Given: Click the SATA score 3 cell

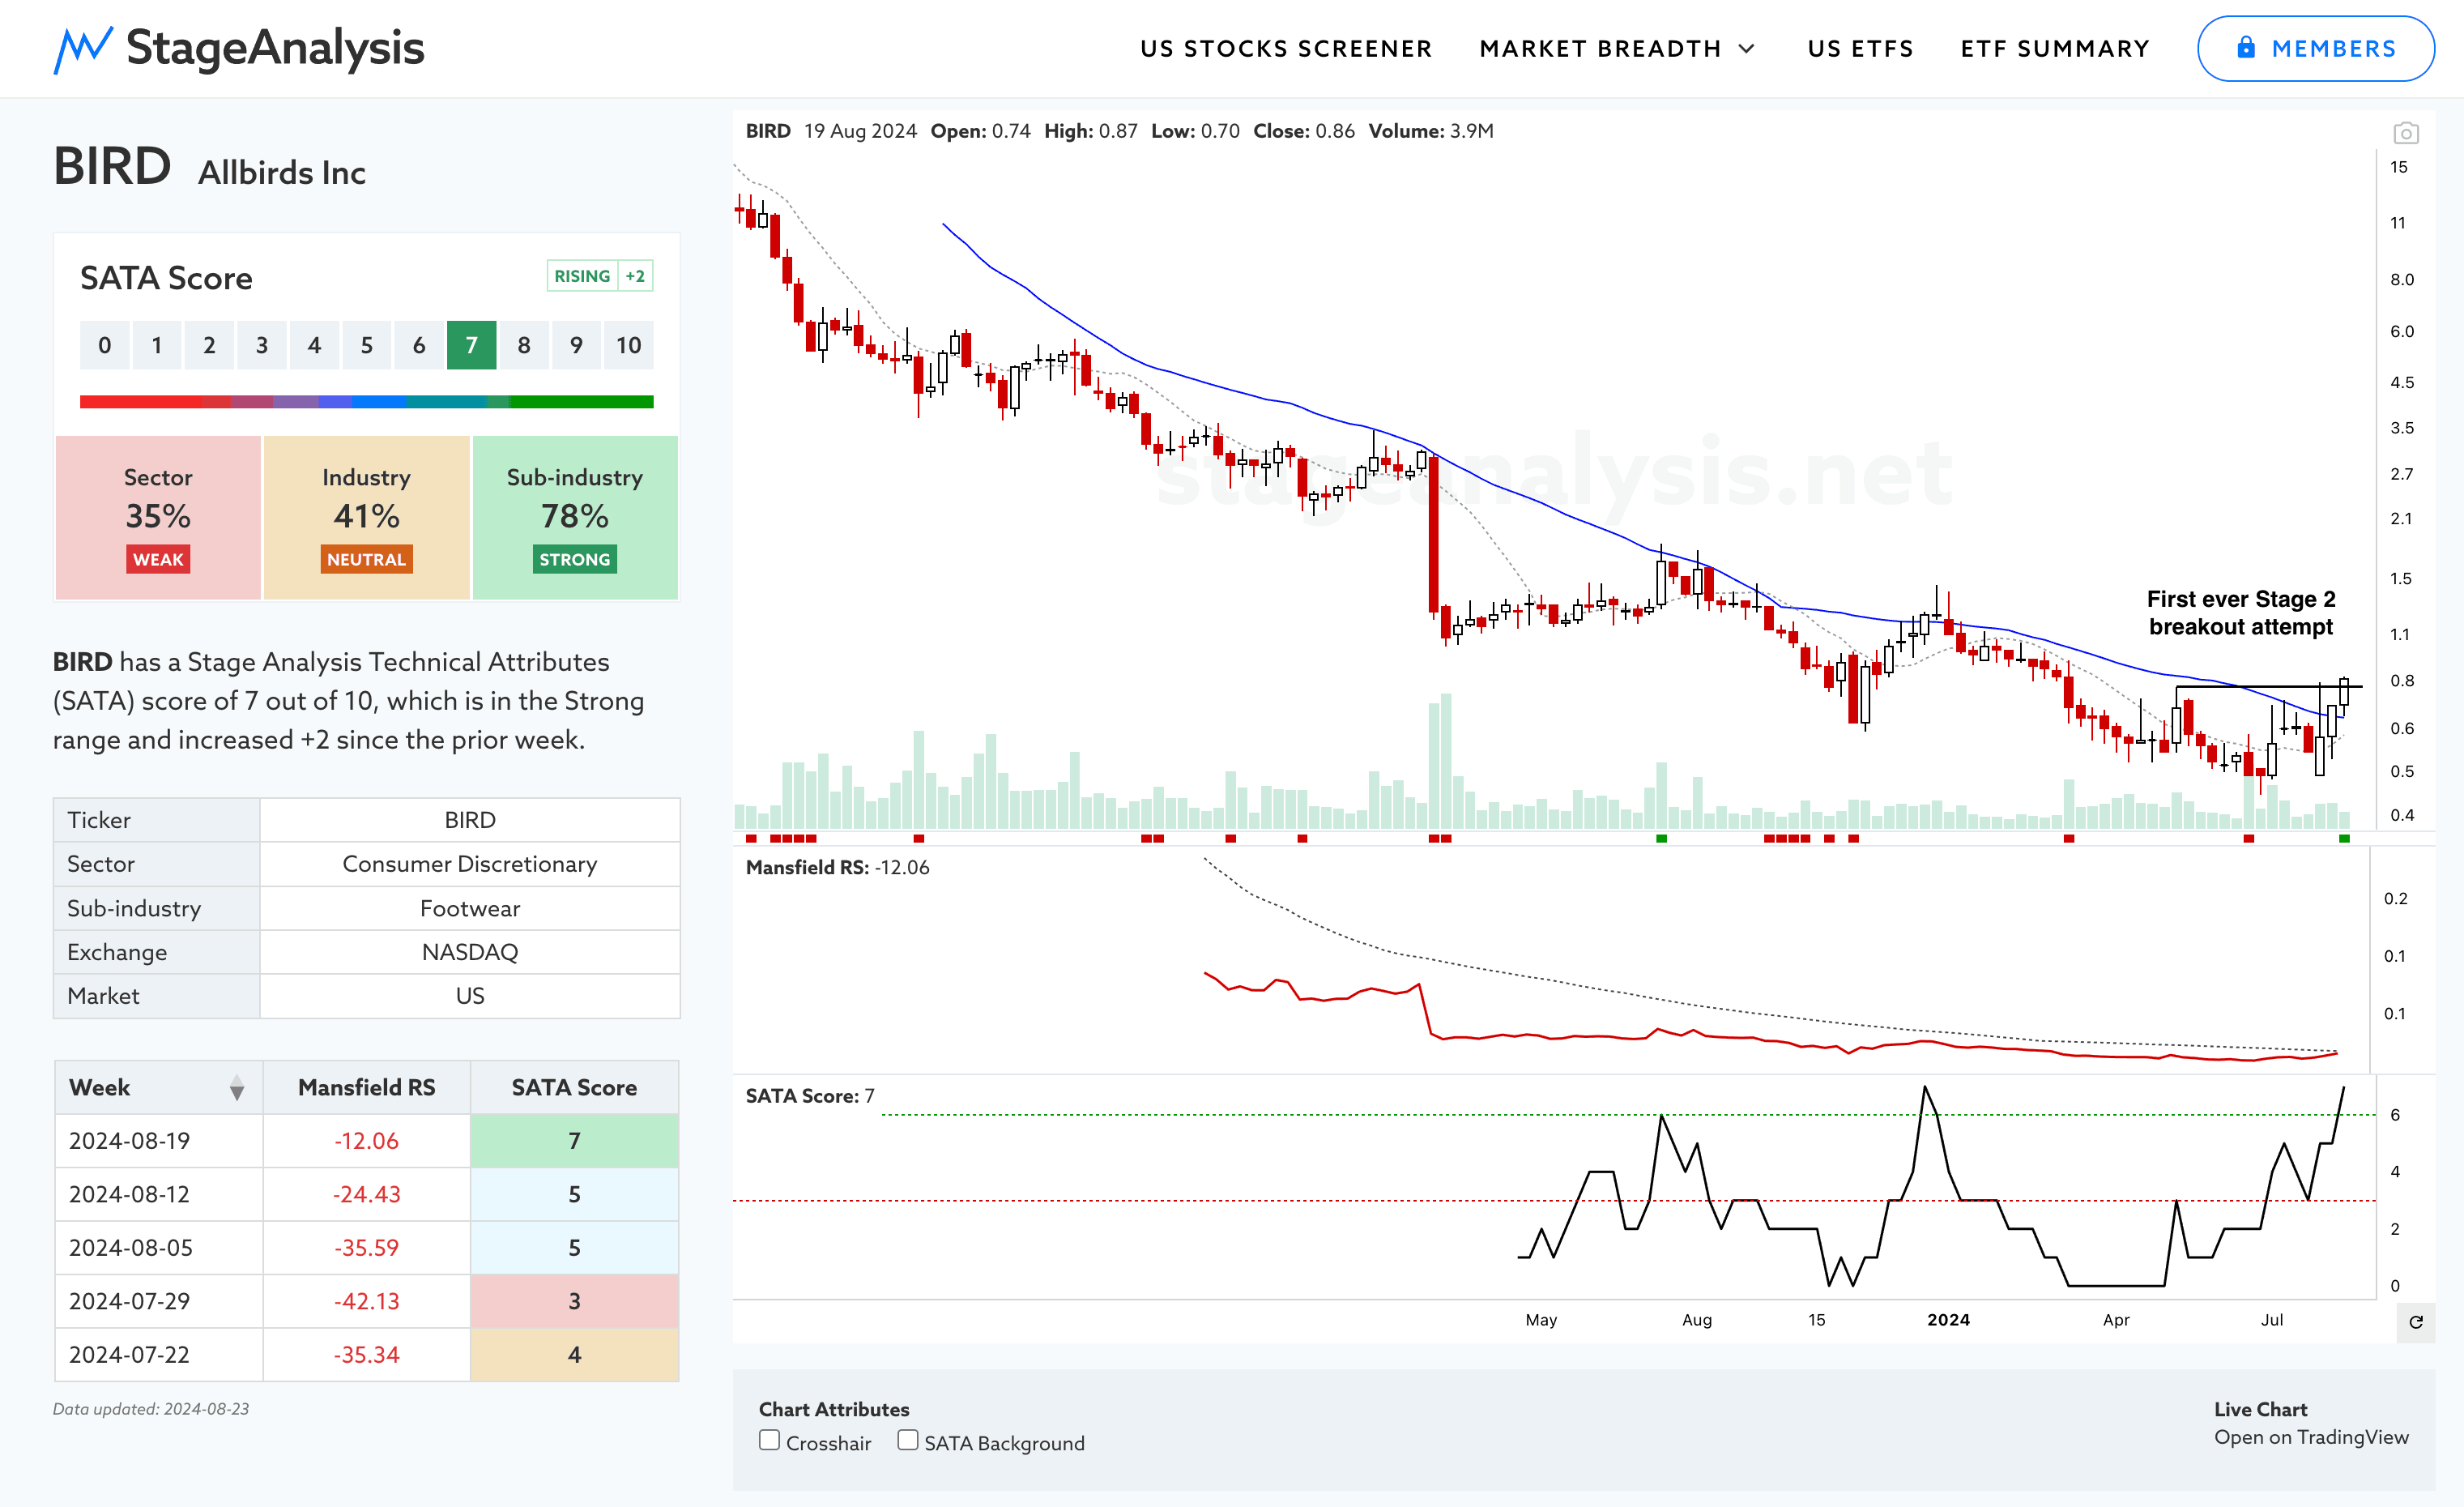Looking at the screenshot, I should [574, 1301].
